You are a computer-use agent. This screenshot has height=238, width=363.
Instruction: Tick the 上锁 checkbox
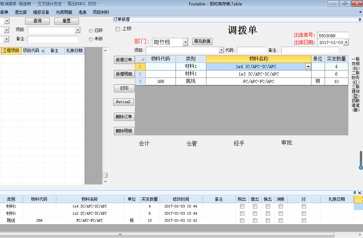118,29
